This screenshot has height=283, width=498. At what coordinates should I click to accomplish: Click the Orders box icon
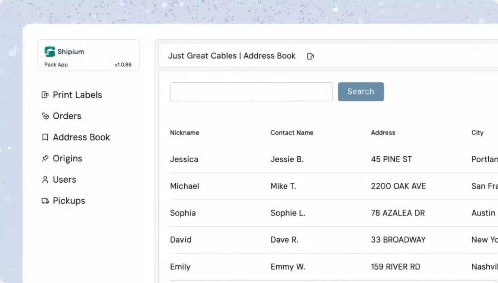point(45,116)
